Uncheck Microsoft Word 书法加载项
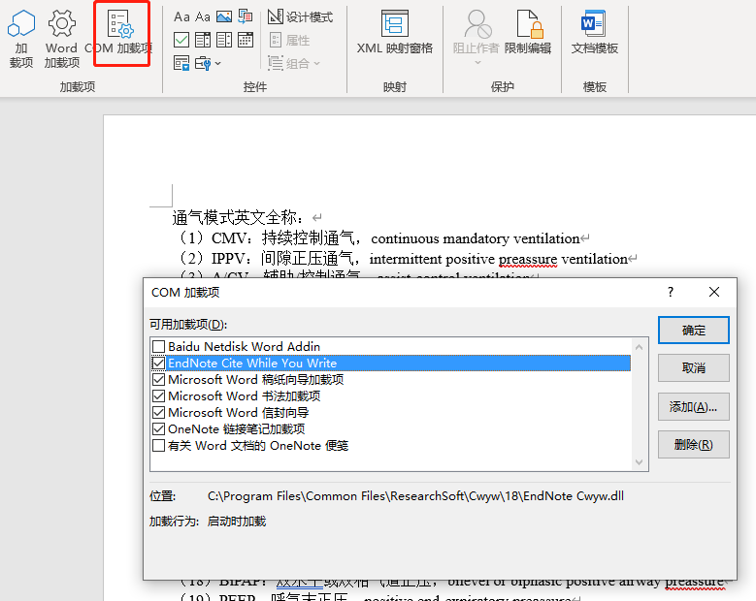Screen dimensions: 756x601 (x=158, y=395)
